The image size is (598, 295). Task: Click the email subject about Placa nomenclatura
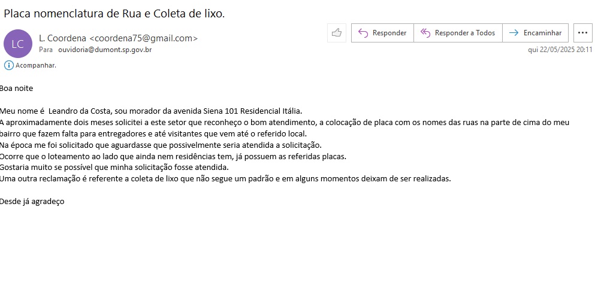[x=114, y=13]
